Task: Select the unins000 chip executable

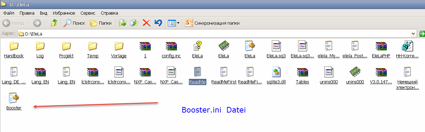Action: pos(355,76)
